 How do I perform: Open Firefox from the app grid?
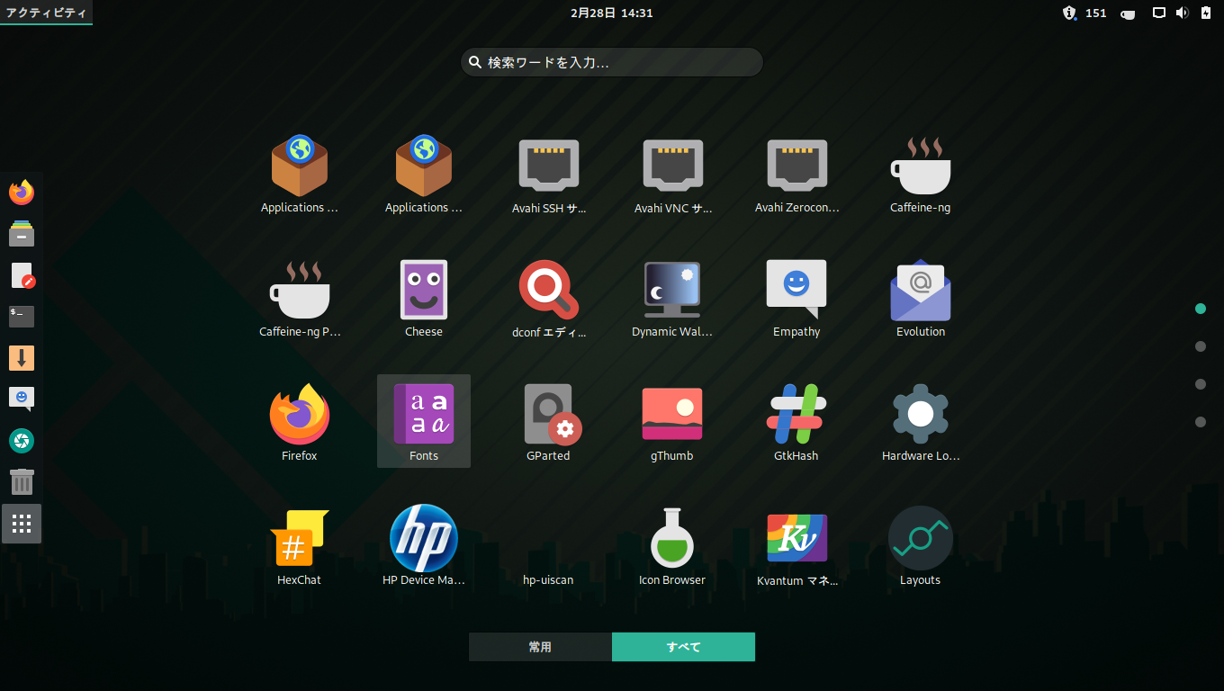click(x=300, y=423)
